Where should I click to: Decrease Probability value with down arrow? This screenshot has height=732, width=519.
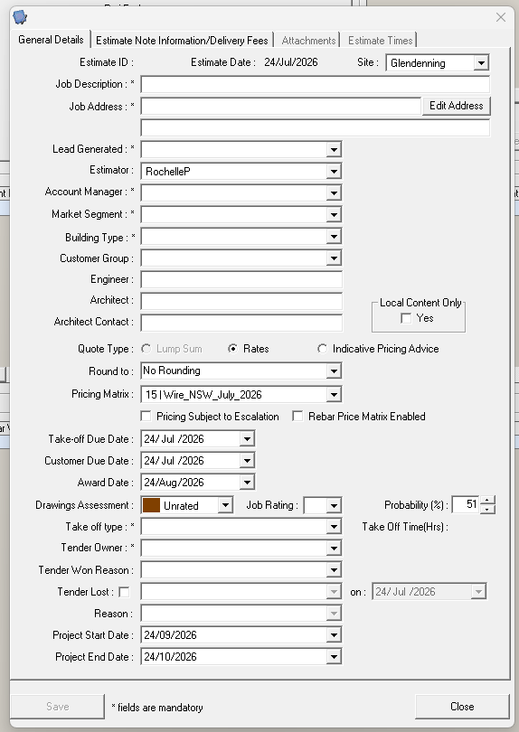pyautogui.click(x=487, y=509)
